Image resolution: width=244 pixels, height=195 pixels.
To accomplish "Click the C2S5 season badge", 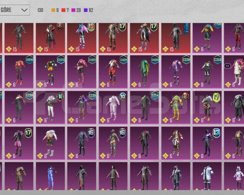I will coord(92,95).
